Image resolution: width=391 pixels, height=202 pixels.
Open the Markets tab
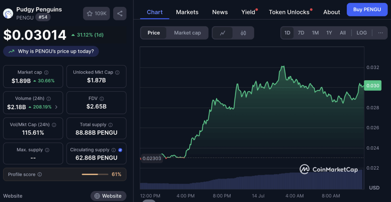pyautogui.click(x=187, y=12)
